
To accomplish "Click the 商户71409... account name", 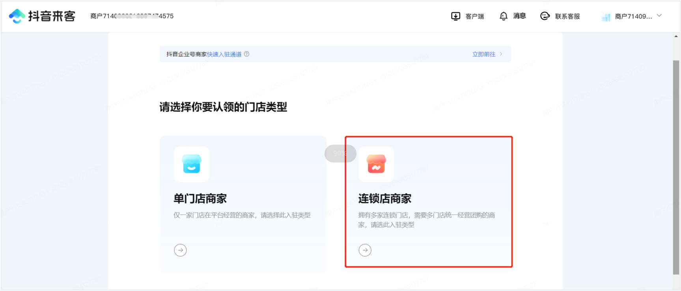I will coord(633,16).
